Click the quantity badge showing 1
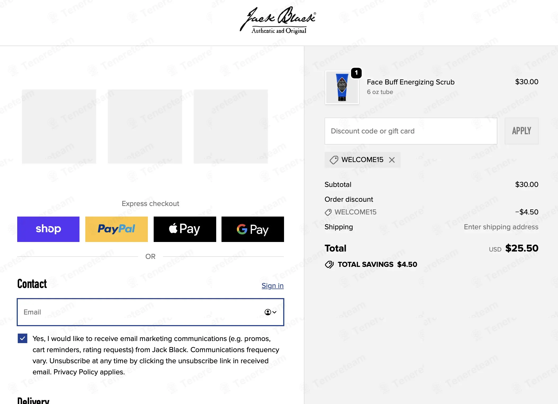 [356, 73]
